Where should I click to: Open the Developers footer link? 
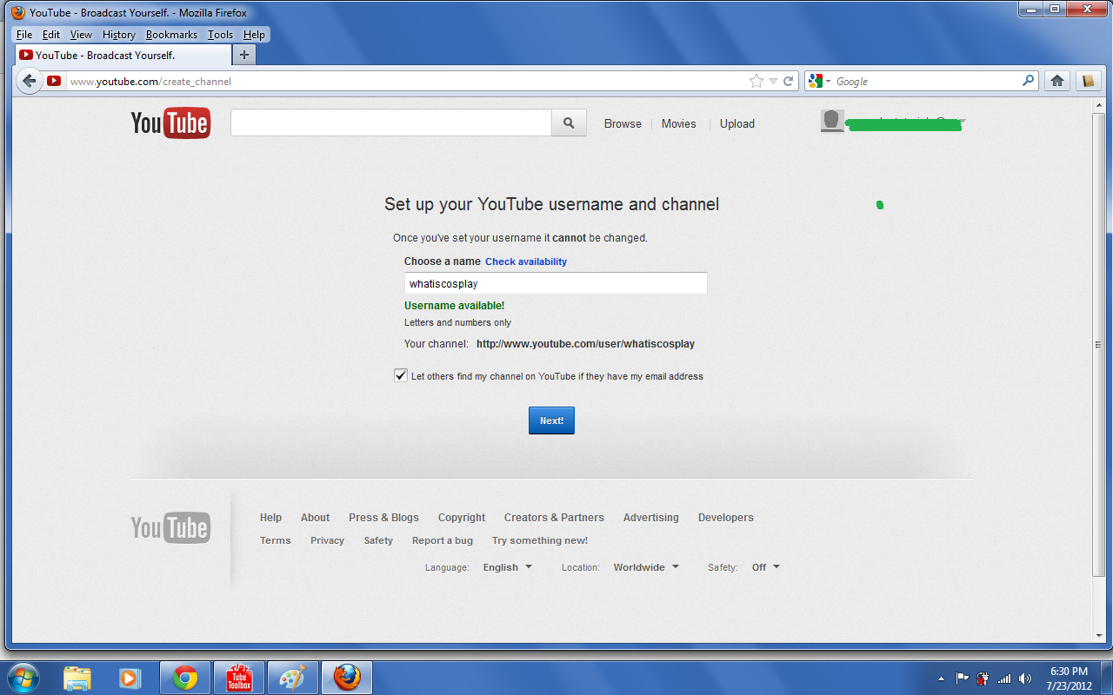point(725,517)
